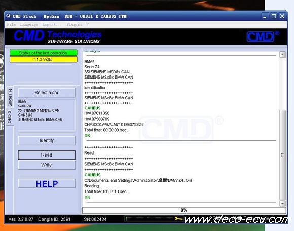The width and height of the screenshot is (294, 231).
Task: Click the Select a car button
Action: click(47, 93)
